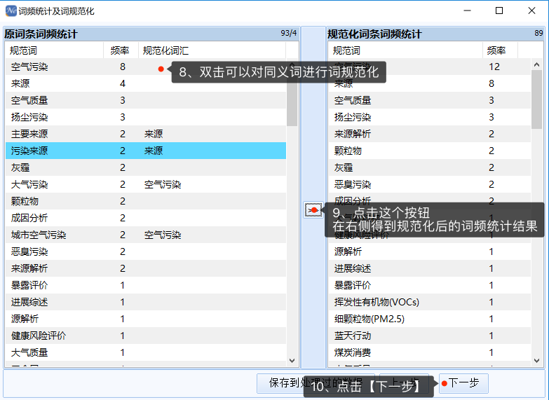Click the 保存到处理过的数据 button
The image size is (549, 400).
316,383
